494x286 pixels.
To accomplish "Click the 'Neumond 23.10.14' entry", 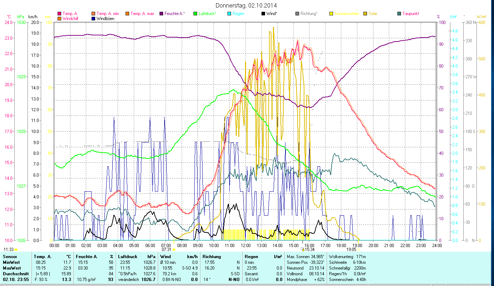I will (305, 268).
